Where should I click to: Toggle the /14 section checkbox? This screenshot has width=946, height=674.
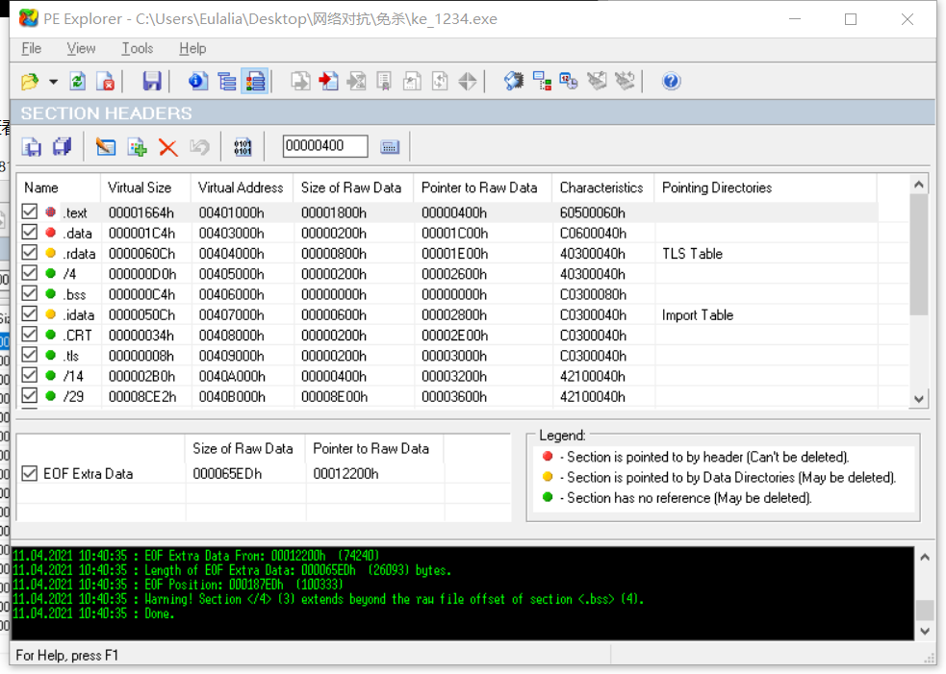30,376
